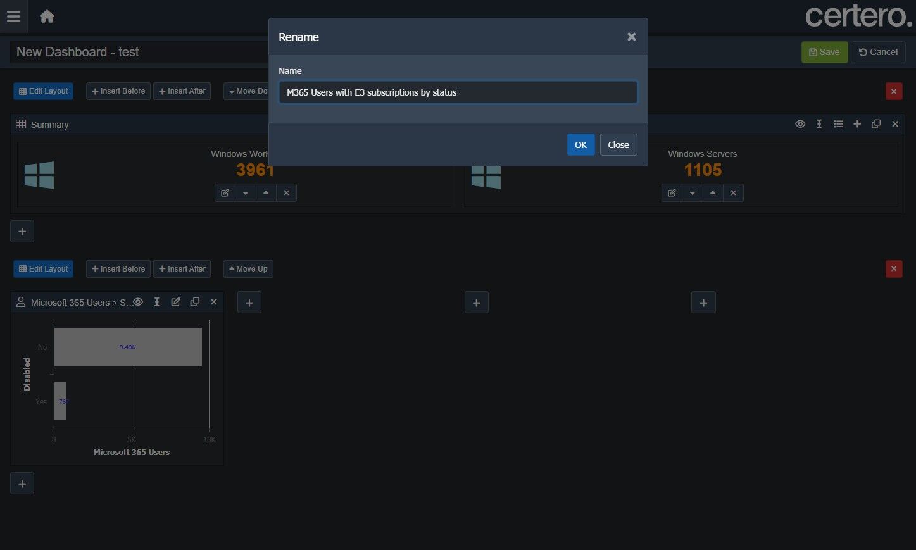Remove the Windows Servers tile
The image size is (916, 550).
pos(733,193)
